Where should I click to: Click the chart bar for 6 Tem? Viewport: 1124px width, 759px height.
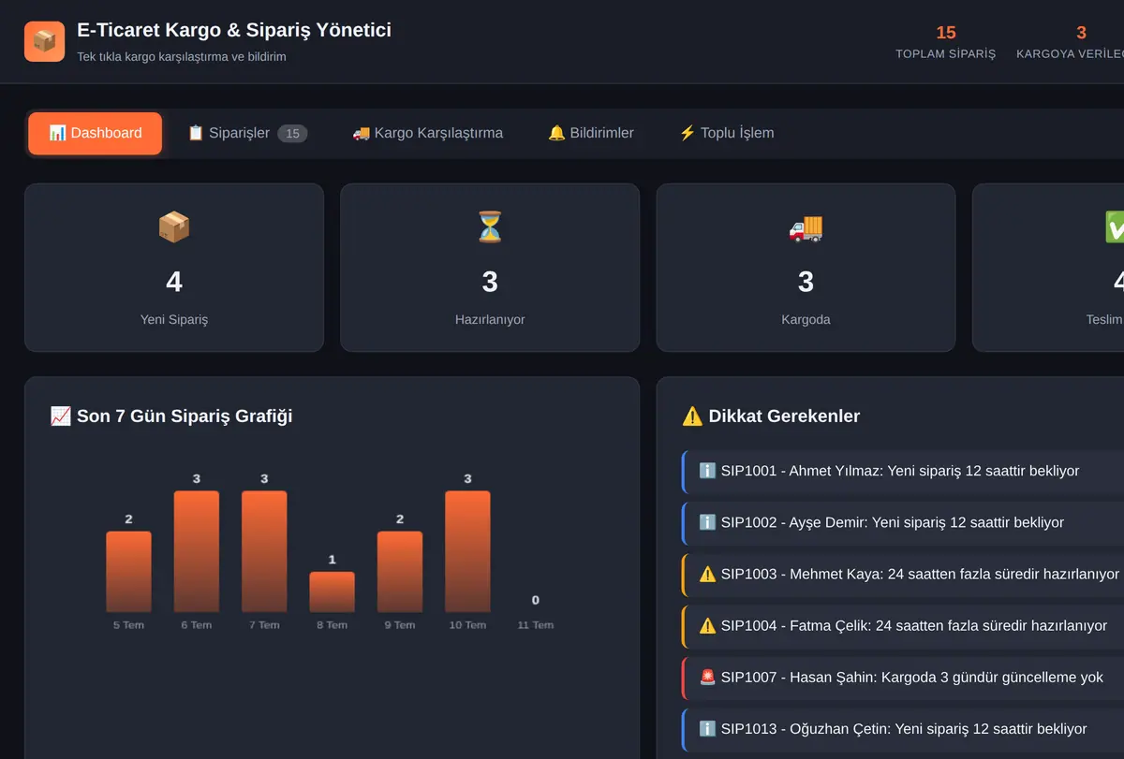coord(197,551)
